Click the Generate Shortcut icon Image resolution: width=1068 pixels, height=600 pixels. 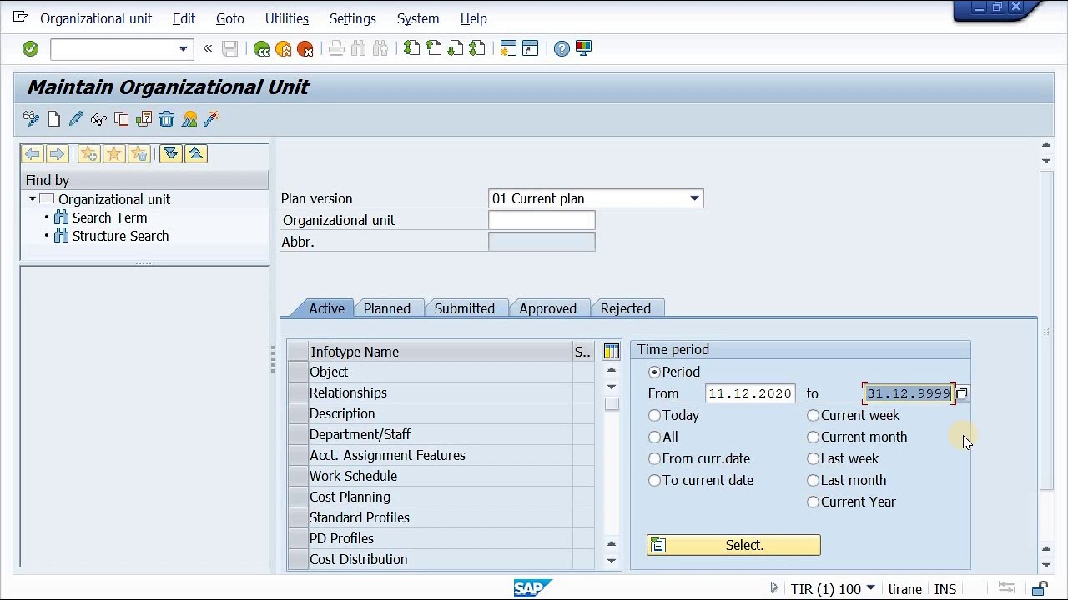pyautogui.click(x=530, y=49)
